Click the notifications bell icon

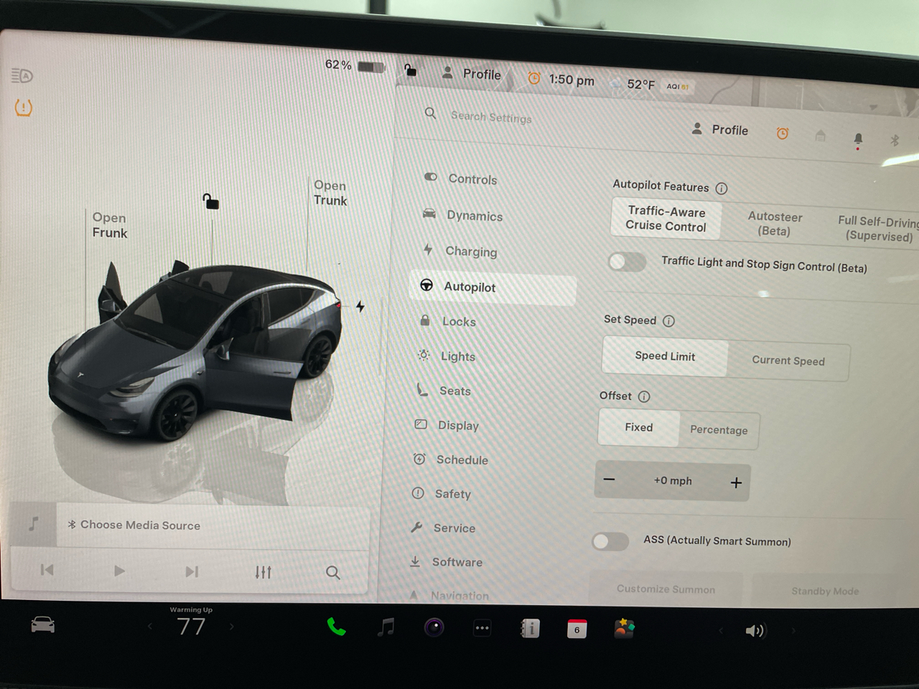pos(857,139)
